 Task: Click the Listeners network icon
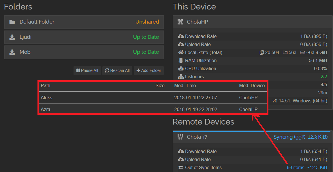[x=181, y=77]
